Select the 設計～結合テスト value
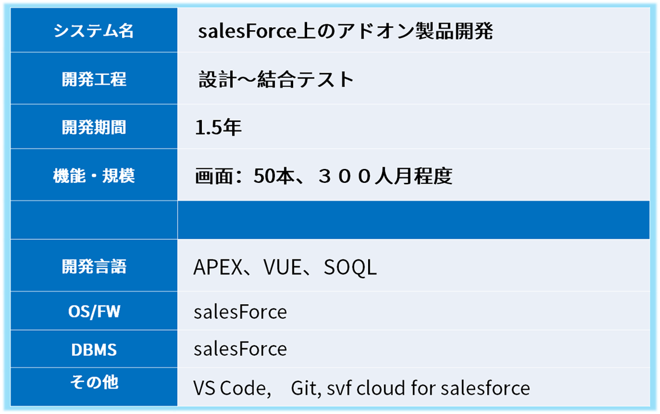 pos(276,80)
